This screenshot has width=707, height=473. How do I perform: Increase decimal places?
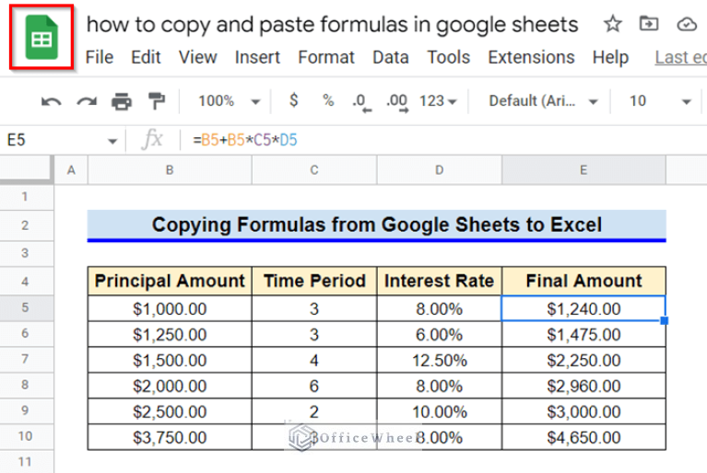click(x=396, y=100)
